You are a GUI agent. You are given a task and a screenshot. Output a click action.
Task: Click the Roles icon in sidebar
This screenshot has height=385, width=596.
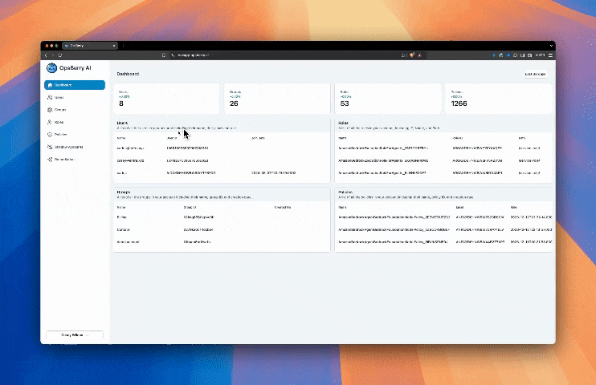[x=50, y=122]
